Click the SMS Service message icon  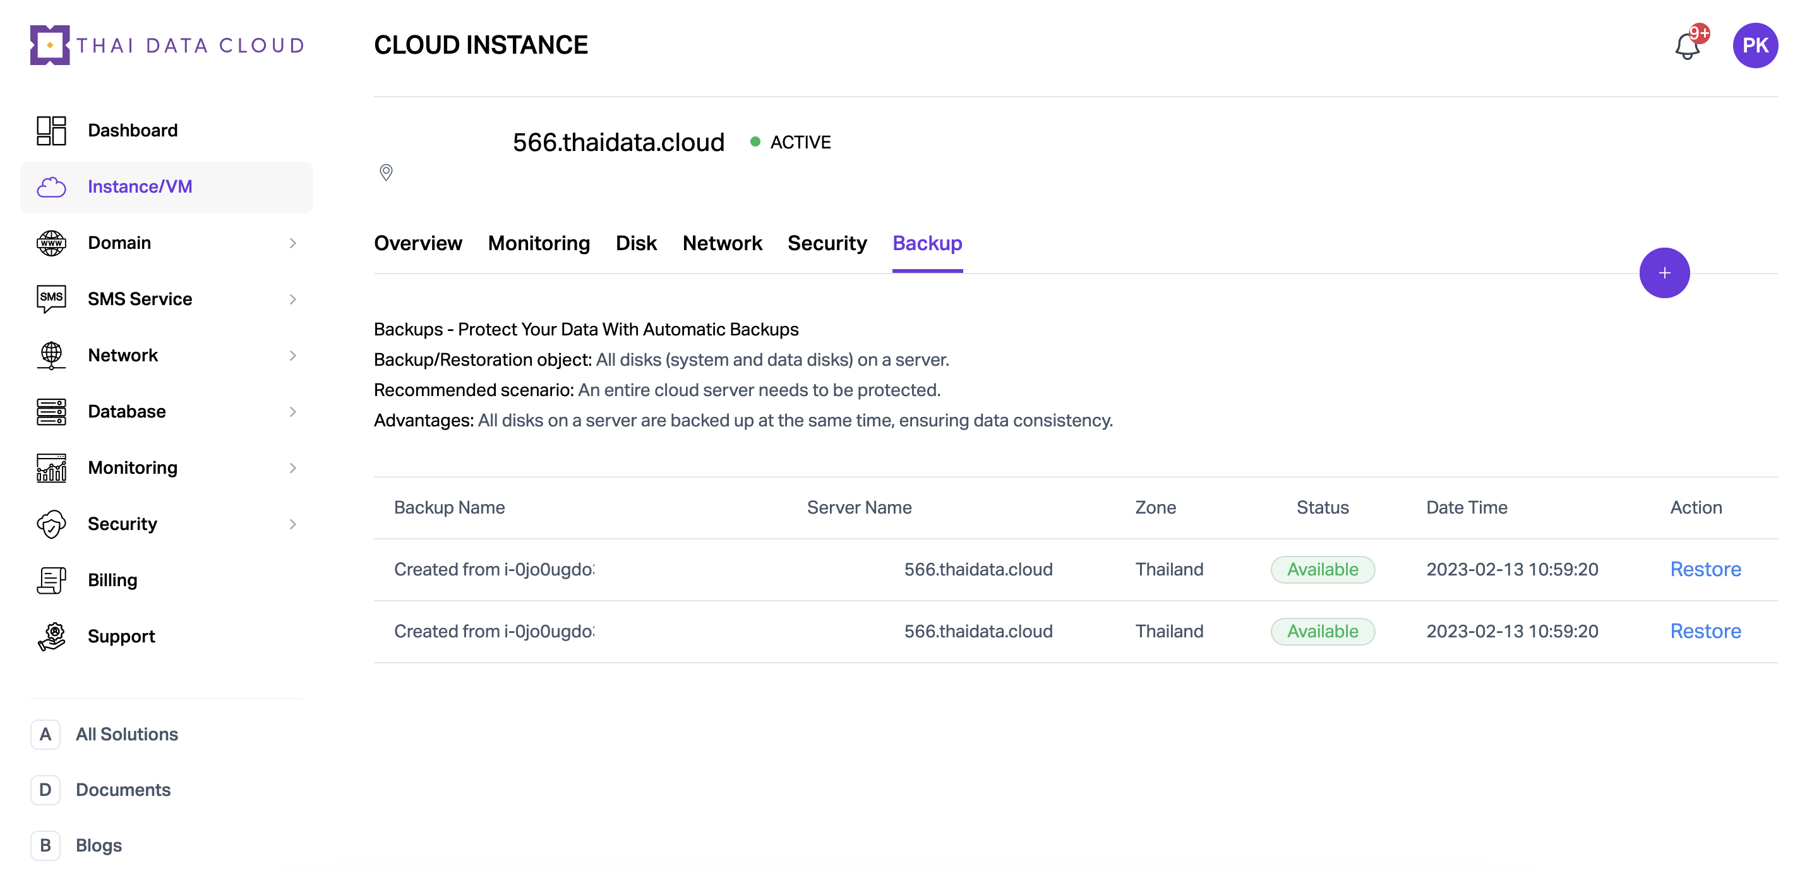51,299
